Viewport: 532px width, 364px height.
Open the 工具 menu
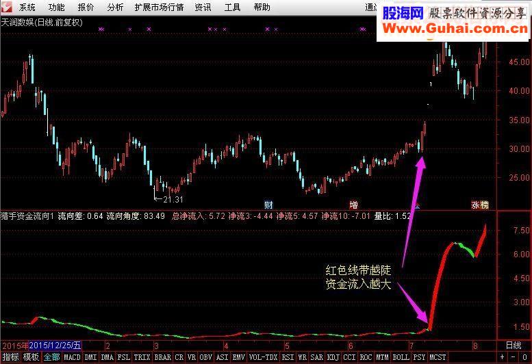pyautogui.click(x=232, y=7)
